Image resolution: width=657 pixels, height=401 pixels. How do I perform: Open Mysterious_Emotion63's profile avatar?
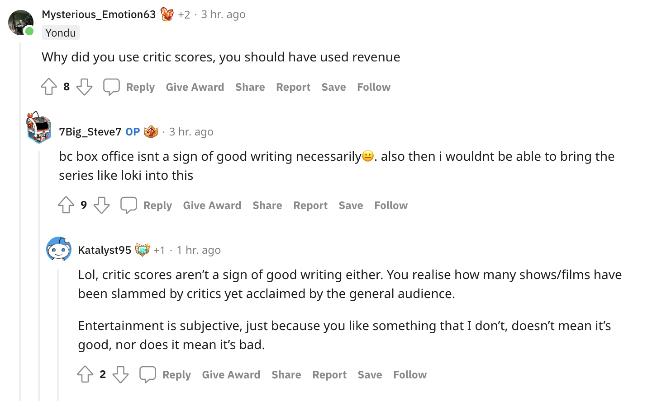(x=21, y=23)
